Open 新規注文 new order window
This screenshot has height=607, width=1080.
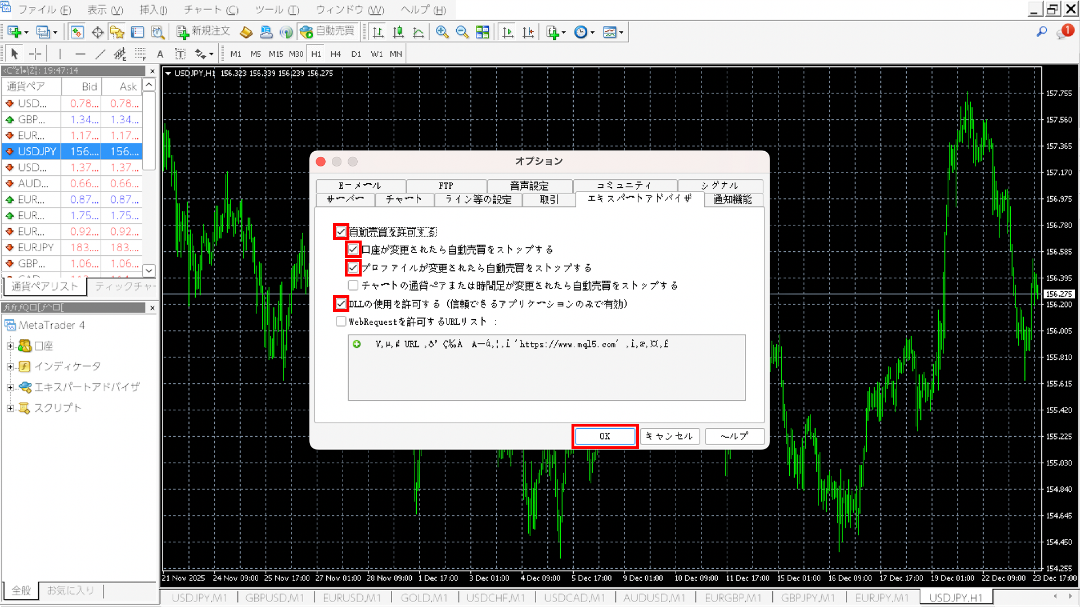(203, 31)
